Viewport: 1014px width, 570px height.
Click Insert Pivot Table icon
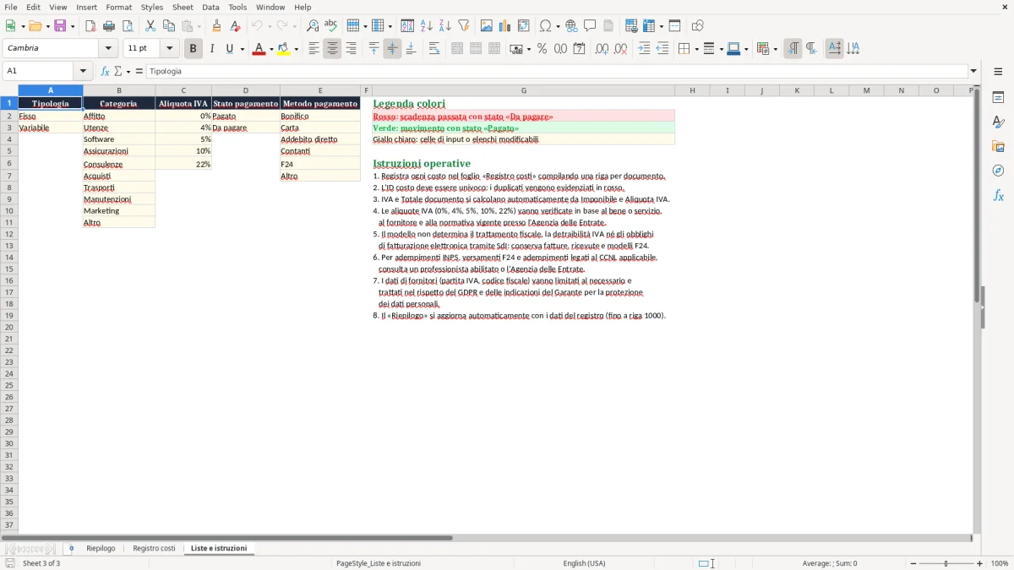coord(524,26)
